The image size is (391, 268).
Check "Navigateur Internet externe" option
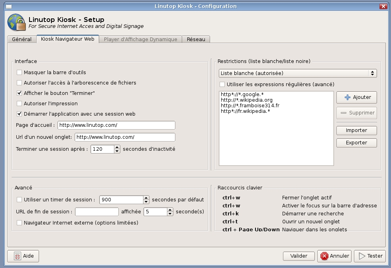[x=19, y=223]
